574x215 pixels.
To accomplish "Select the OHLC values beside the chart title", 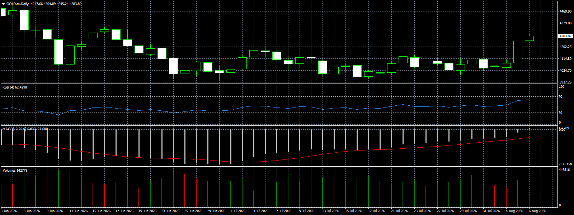I will 56,4.
